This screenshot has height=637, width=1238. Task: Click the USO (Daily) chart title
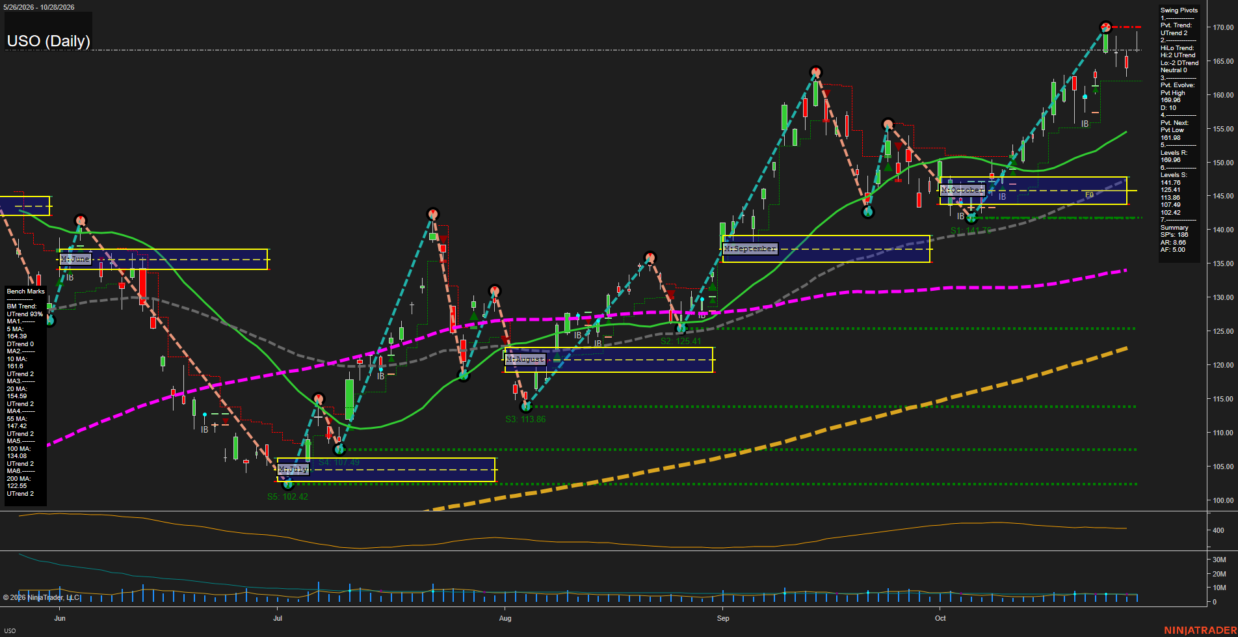(x=48, y=41)
